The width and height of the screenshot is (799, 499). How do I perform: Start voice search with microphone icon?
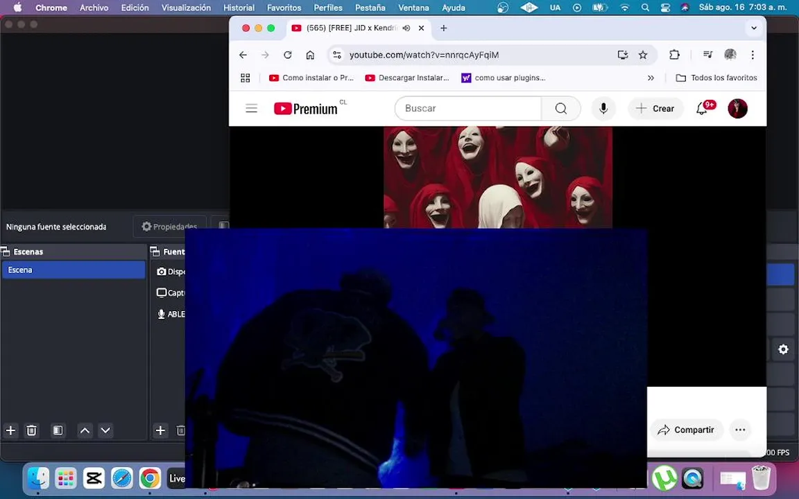pos(603,108)
